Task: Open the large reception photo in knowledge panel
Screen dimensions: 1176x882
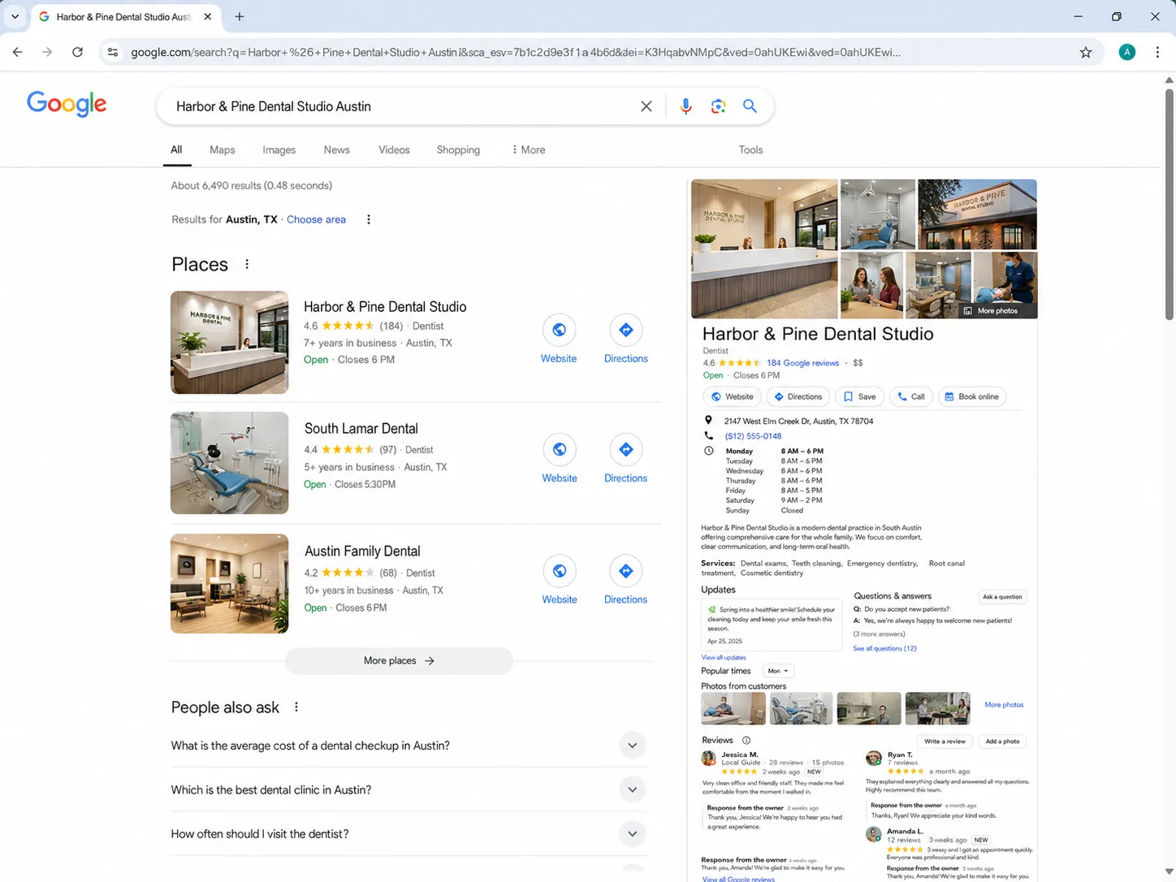Action: pos(764,249)
